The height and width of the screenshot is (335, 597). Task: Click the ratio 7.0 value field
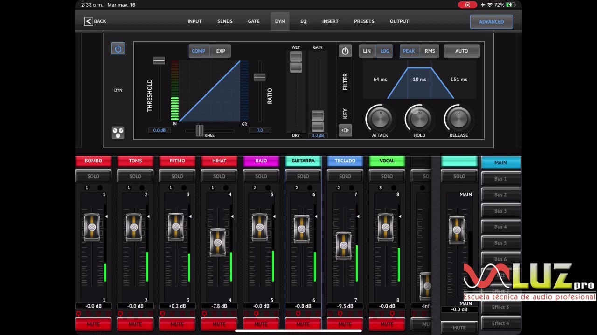click(259, 130)
